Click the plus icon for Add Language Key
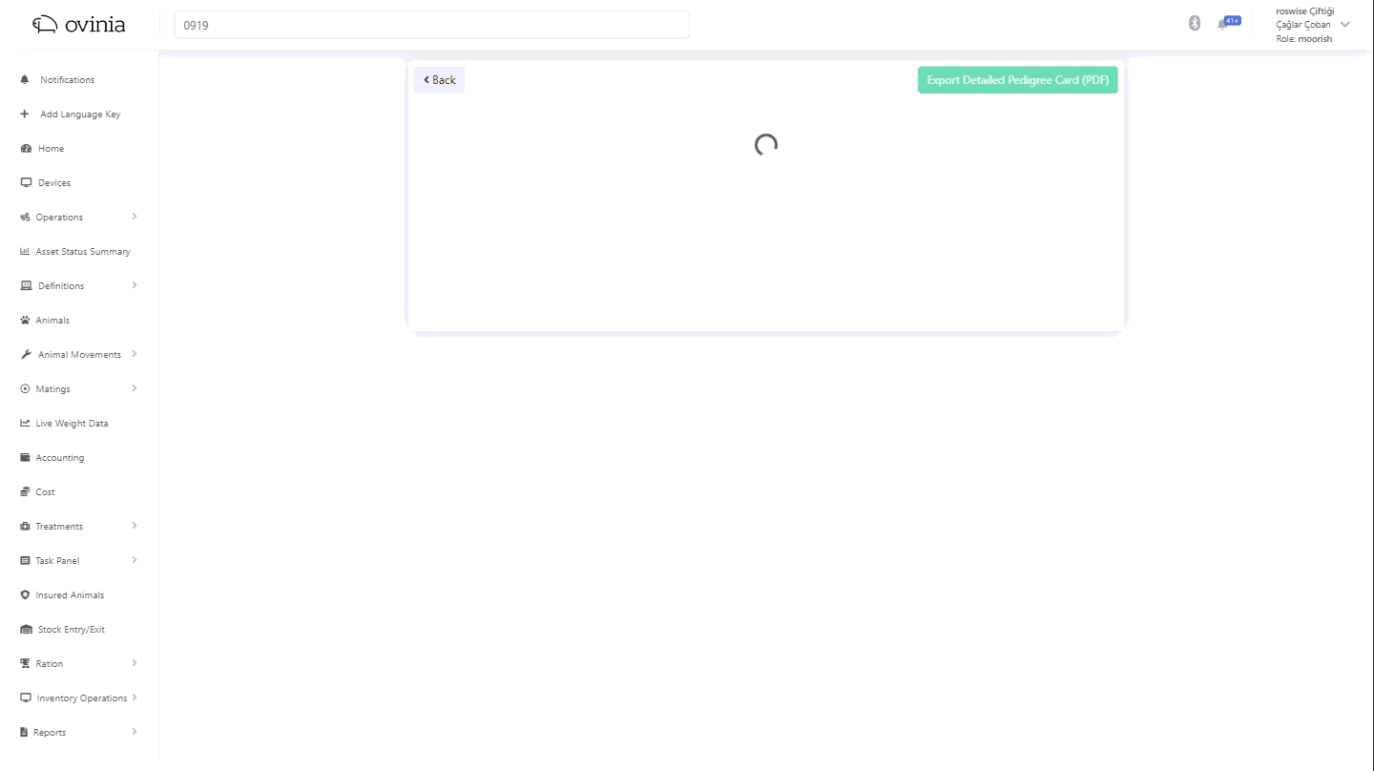 (x=26, y=115)
